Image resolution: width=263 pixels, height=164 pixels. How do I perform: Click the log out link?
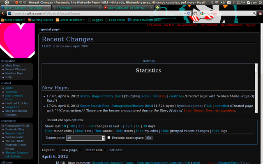click(x=251, y=25)
